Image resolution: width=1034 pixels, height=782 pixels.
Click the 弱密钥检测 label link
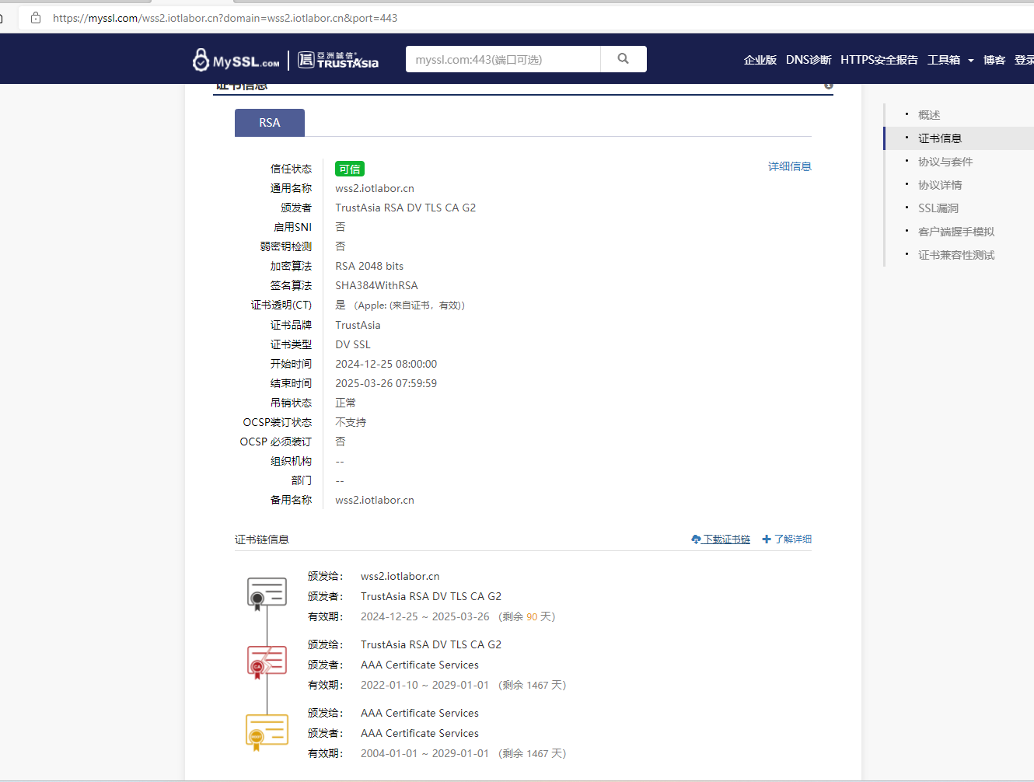285,246
